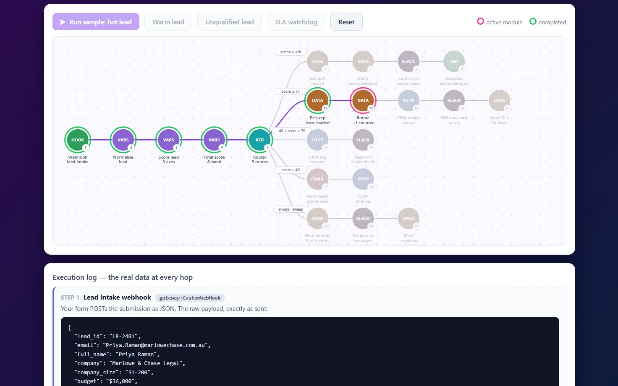Select the HTTP CRM assign owner node
This screenshot has width=618, height=386.
[x=409, y=101]
